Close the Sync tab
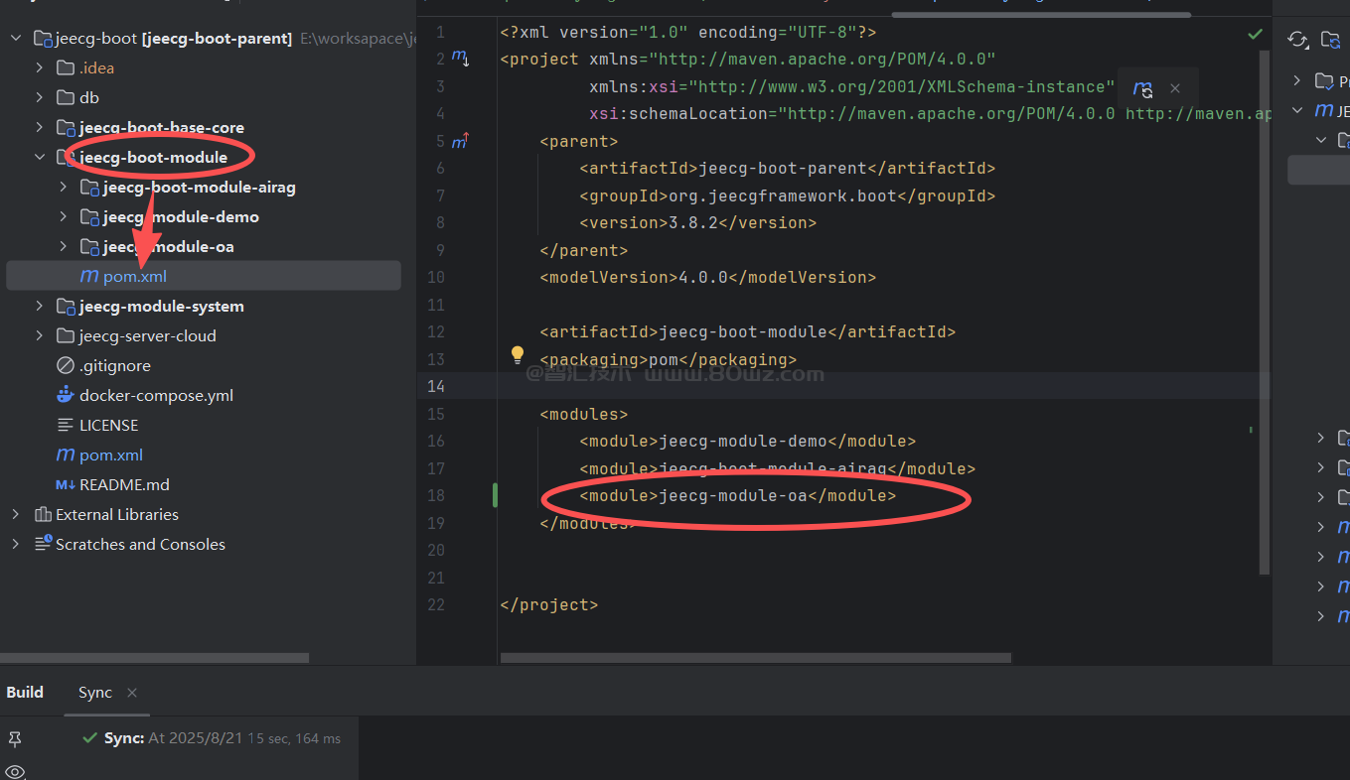Screen dimensions: 1350x780 pyautogui.click(x=132, y=693)
